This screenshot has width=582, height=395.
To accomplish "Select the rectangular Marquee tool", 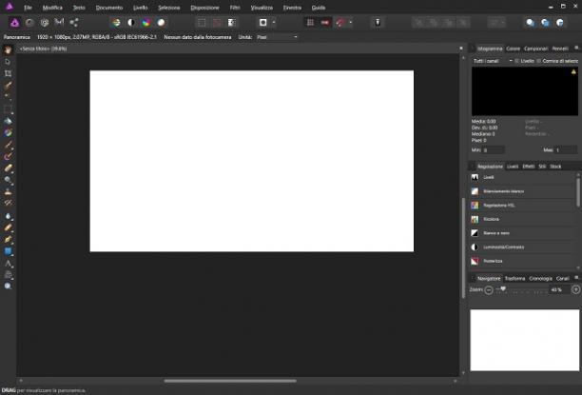I will click(8, 109).
